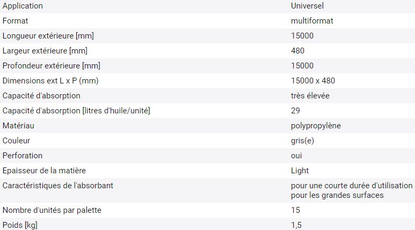Click the "Application" row label
This screenshot has height=230, width=415.
click(23, 6)
